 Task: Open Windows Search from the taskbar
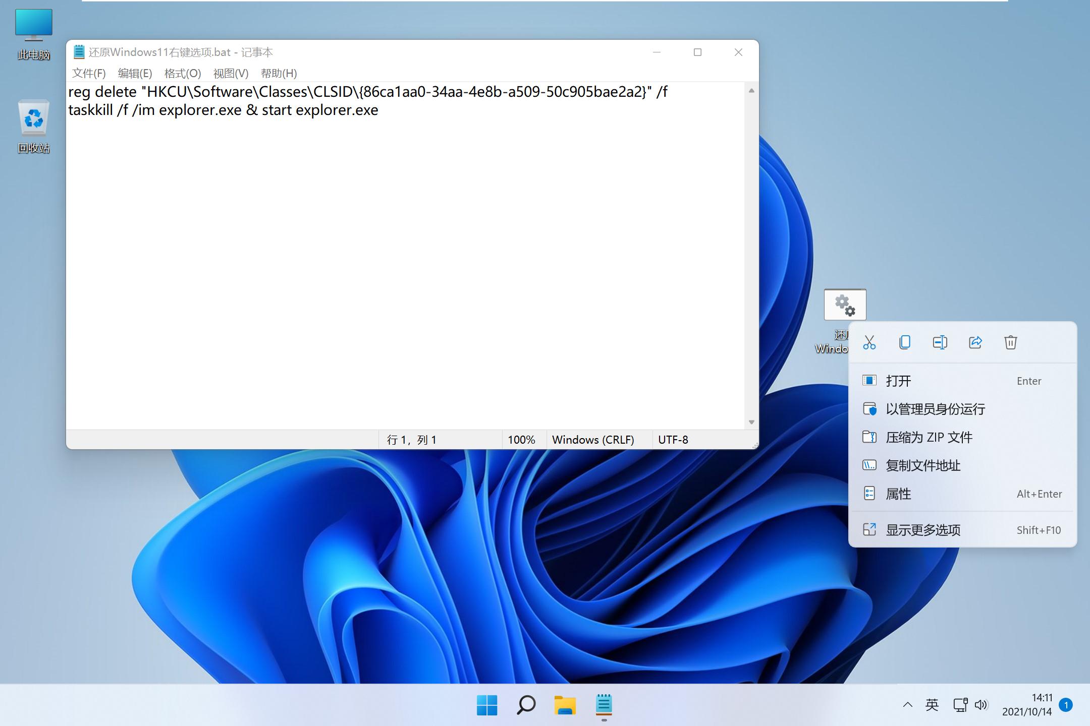pos(525,705)
